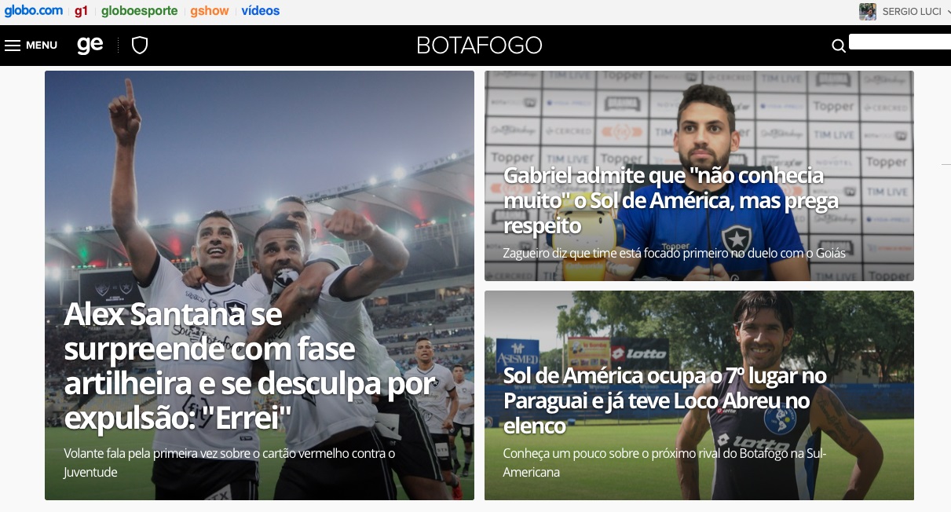Open the Loco Abreu Paraguai headline
The width and height of the screenshot is (951, 512).
point(665,400)
